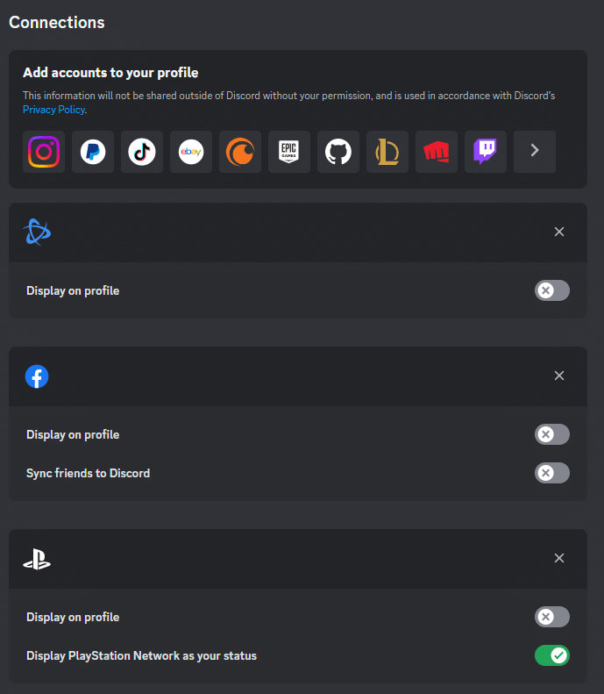The width and height of the screenshot is (604, 694).
Task: Turn on Sync friends to Discord
Action: pos(551,473)
